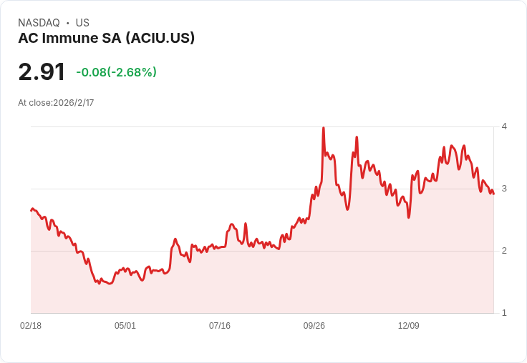Select the 12/09 date on the x-axis
This screenshot has height=363, width=527.
409,326
